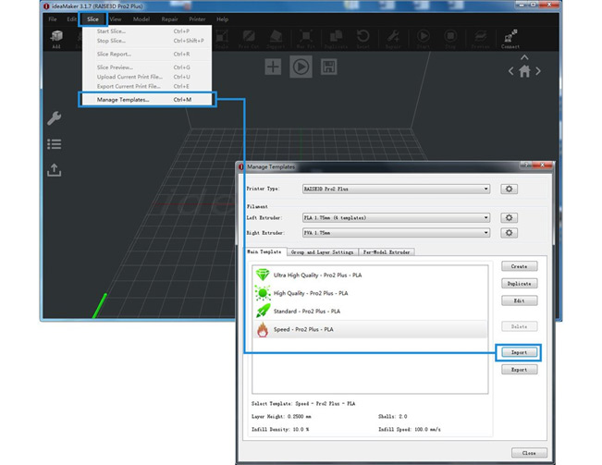Switch to Group and Layer Settings tab
The width and height of the screenshot is (602, 465).
coord(322,252)
